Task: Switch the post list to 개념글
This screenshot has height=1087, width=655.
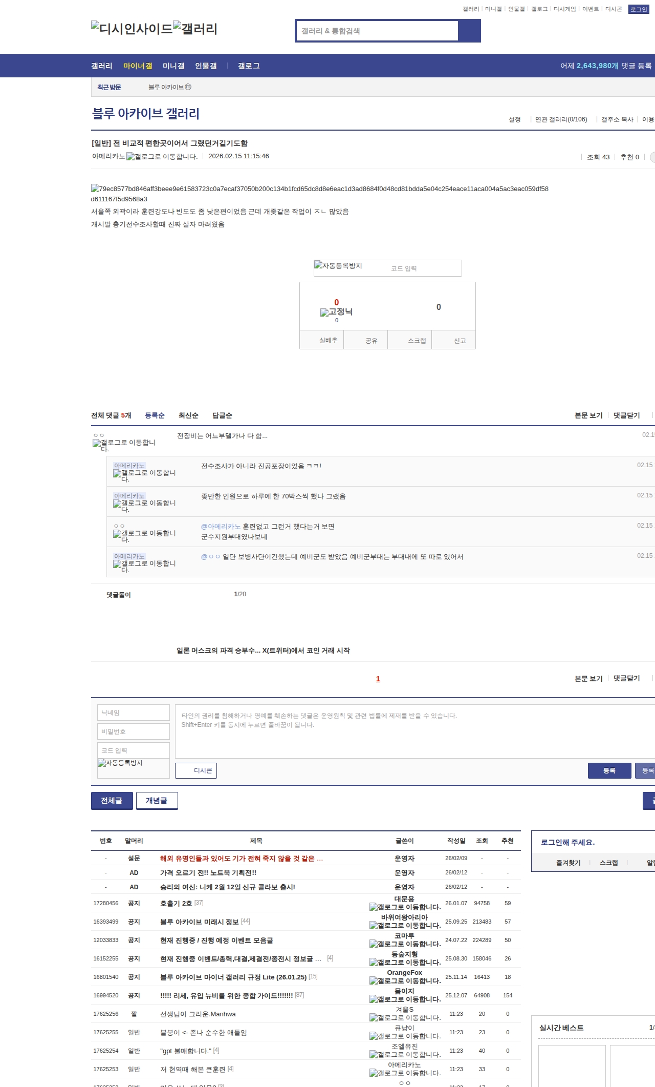Action: [157, 801]
